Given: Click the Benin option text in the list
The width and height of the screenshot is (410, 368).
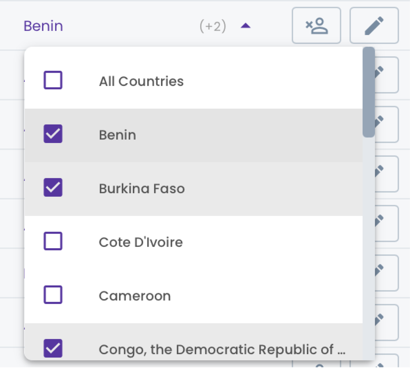Looking at the screenshot, I should point(117,135).
